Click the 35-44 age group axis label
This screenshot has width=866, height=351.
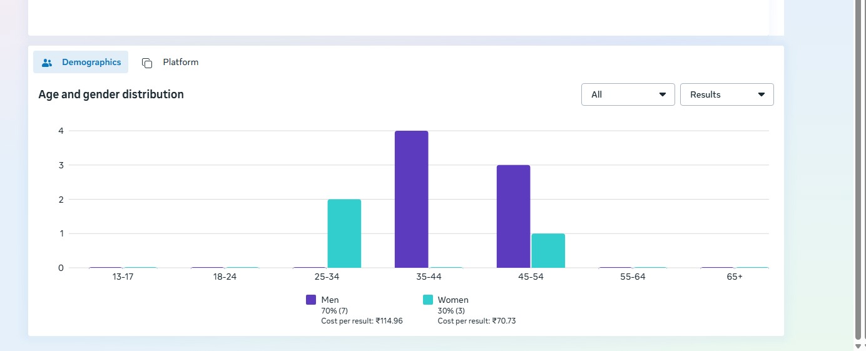tap(429, 277)
